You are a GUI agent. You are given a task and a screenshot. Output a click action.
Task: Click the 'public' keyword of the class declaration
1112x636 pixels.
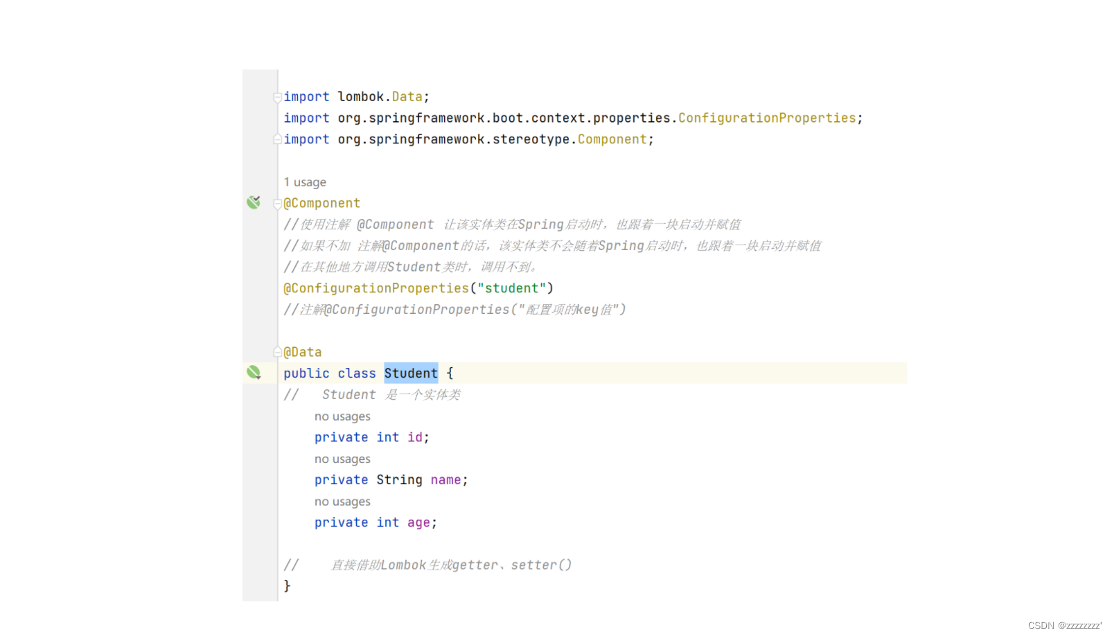click(x=306, y=373)
